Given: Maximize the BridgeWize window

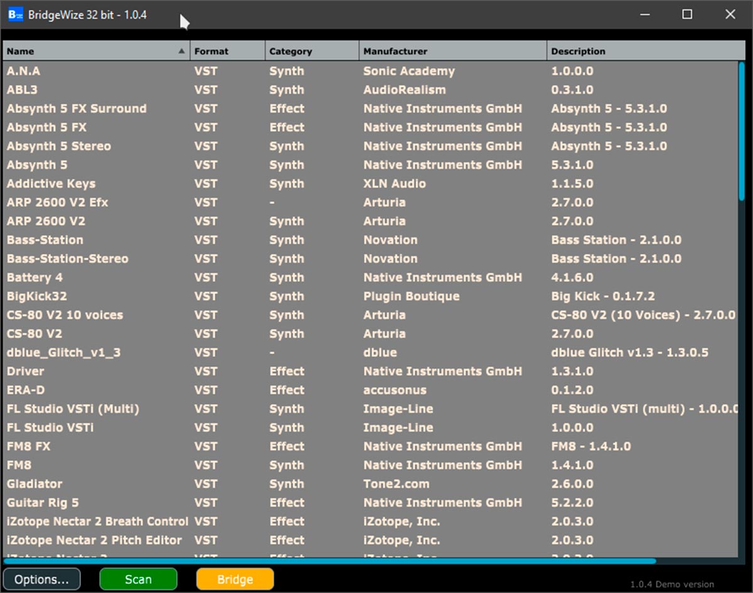Looking at the screenshot, I should pyautogui.click(x=687, y=14).
